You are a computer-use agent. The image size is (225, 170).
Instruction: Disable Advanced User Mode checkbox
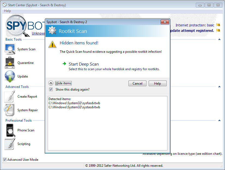[5, 159]
